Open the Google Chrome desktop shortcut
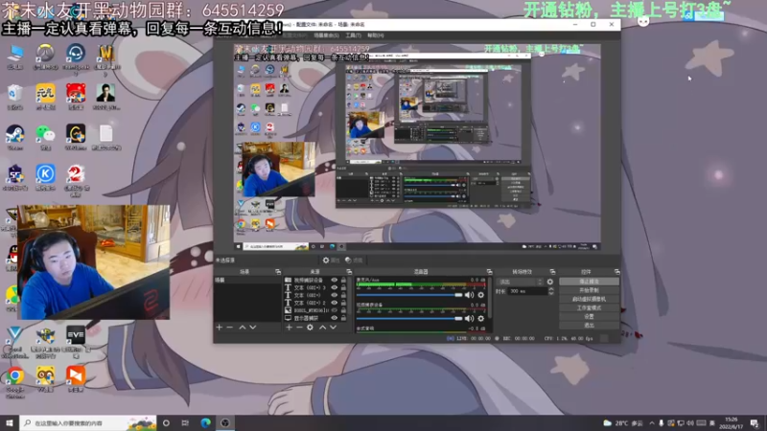The width and height of the screenshot is (767, 431). pos(15,378)
